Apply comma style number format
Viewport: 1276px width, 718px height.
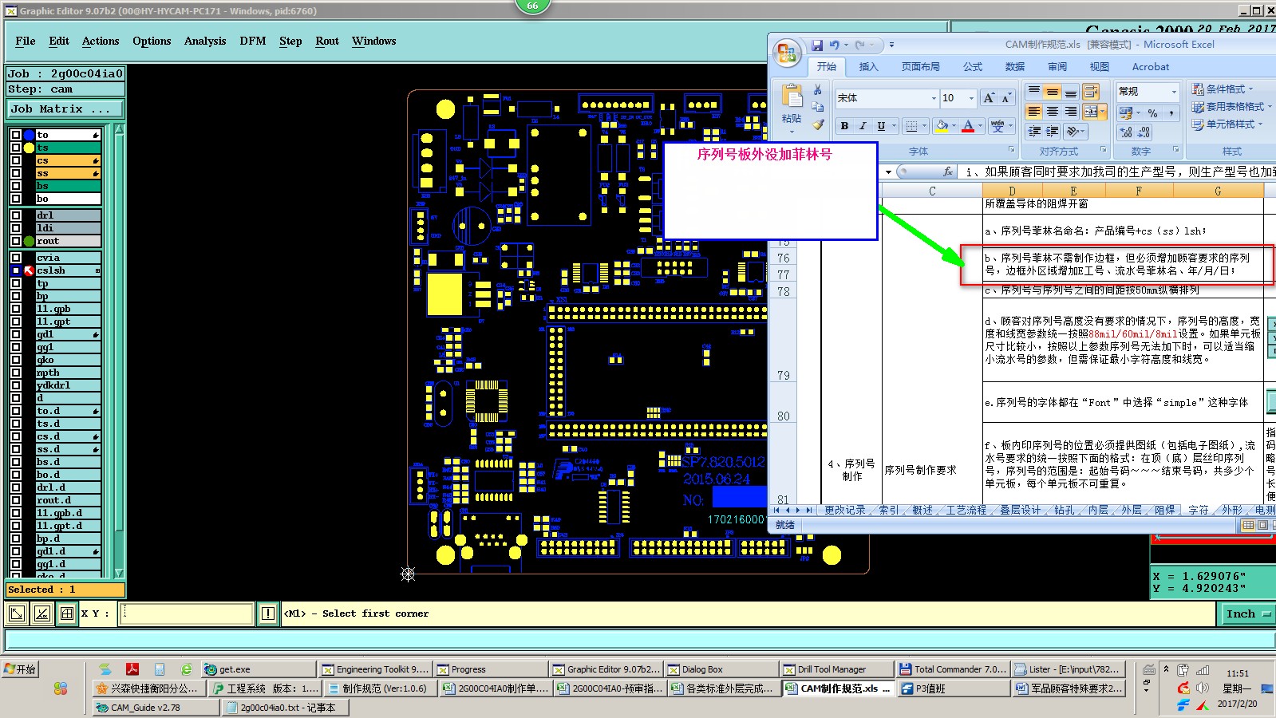[1171, 113]
